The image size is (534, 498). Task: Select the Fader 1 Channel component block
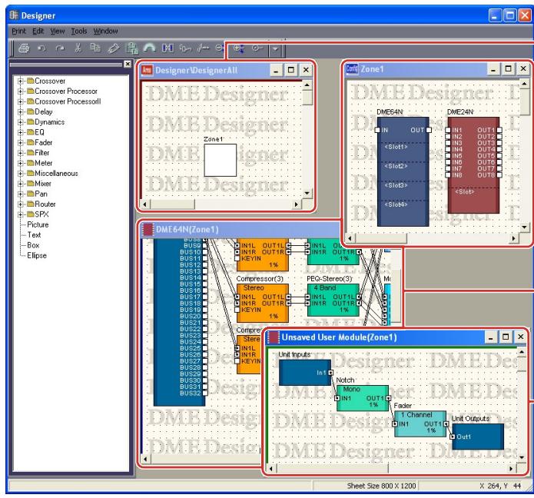[420, 423]
